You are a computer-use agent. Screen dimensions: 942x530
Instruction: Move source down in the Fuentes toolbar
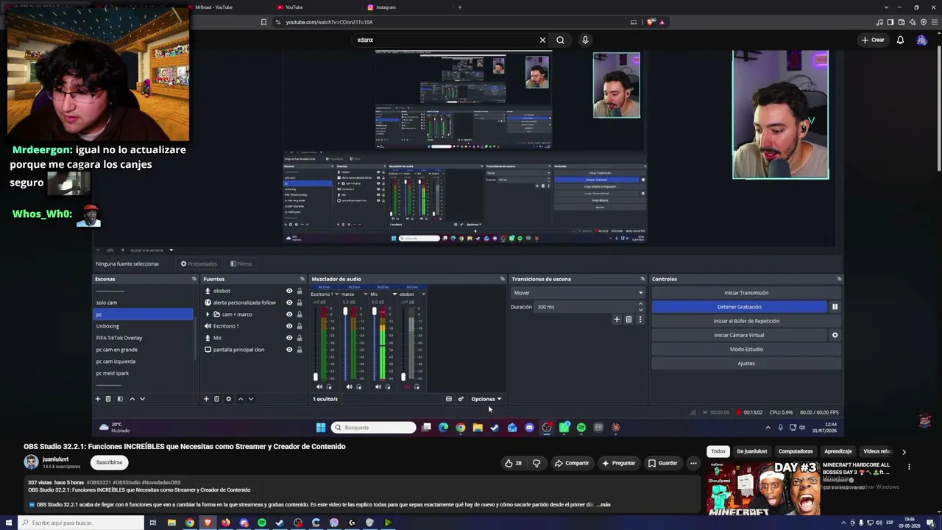click(x=250, y=399)
